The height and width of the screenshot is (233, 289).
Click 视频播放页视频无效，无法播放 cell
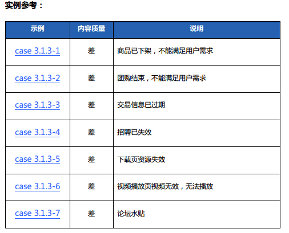[x=196, y=187]
